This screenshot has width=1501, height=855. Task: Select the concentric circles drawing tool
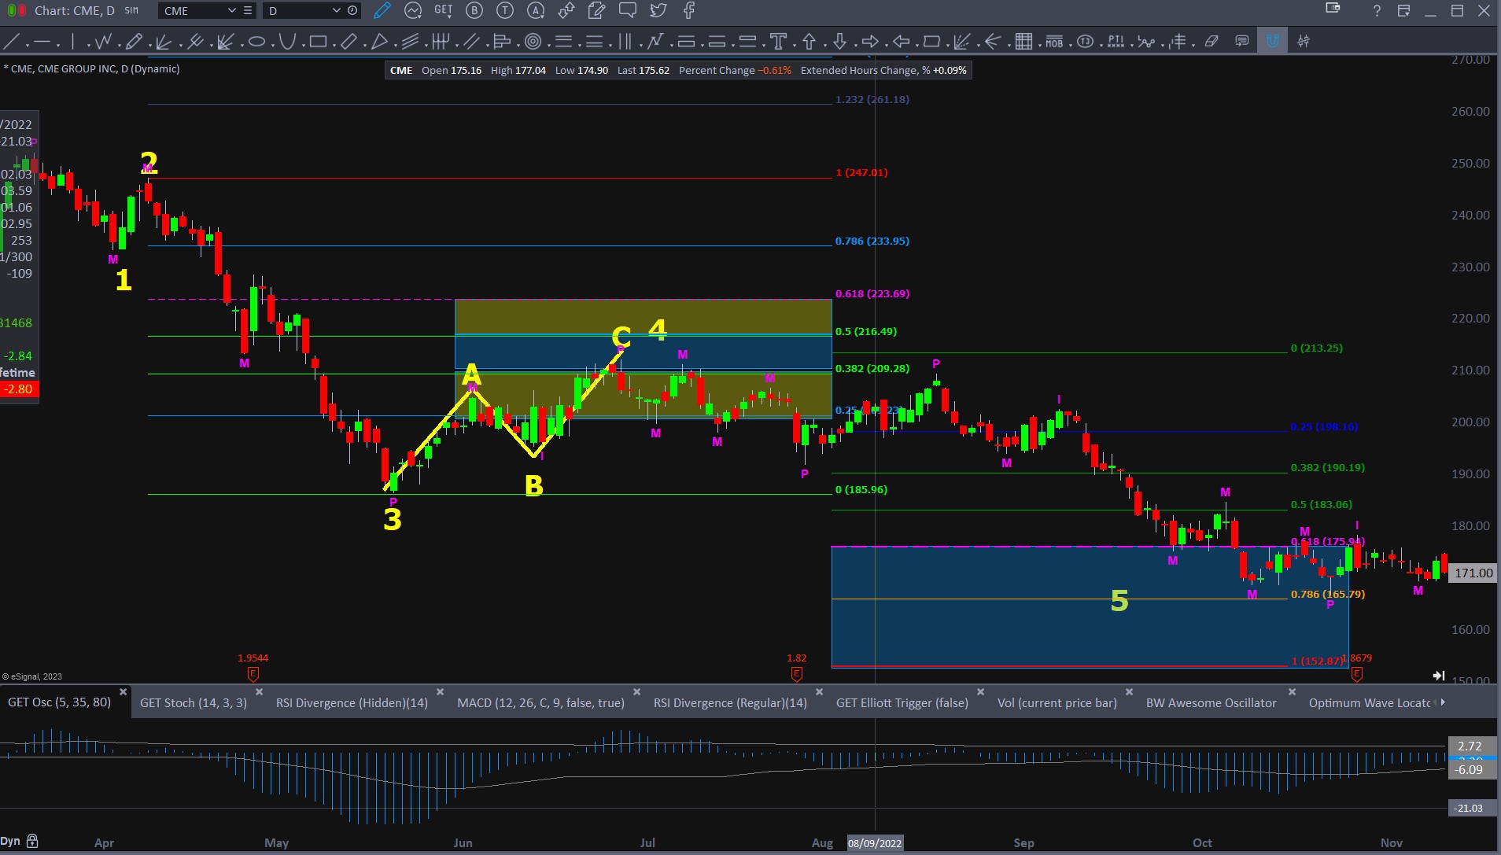coord(533,42)
